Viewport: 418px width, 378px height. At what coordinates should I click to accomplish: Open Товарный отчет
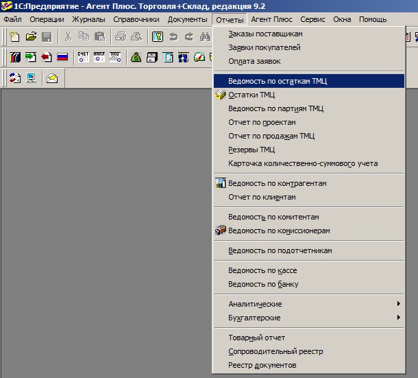[309, 338]
